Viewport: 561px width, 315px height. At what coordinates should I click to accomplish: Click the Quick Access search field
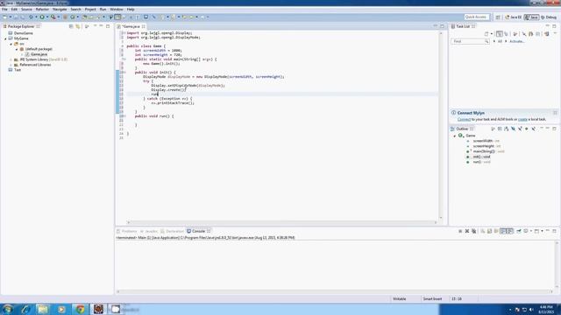476,17
